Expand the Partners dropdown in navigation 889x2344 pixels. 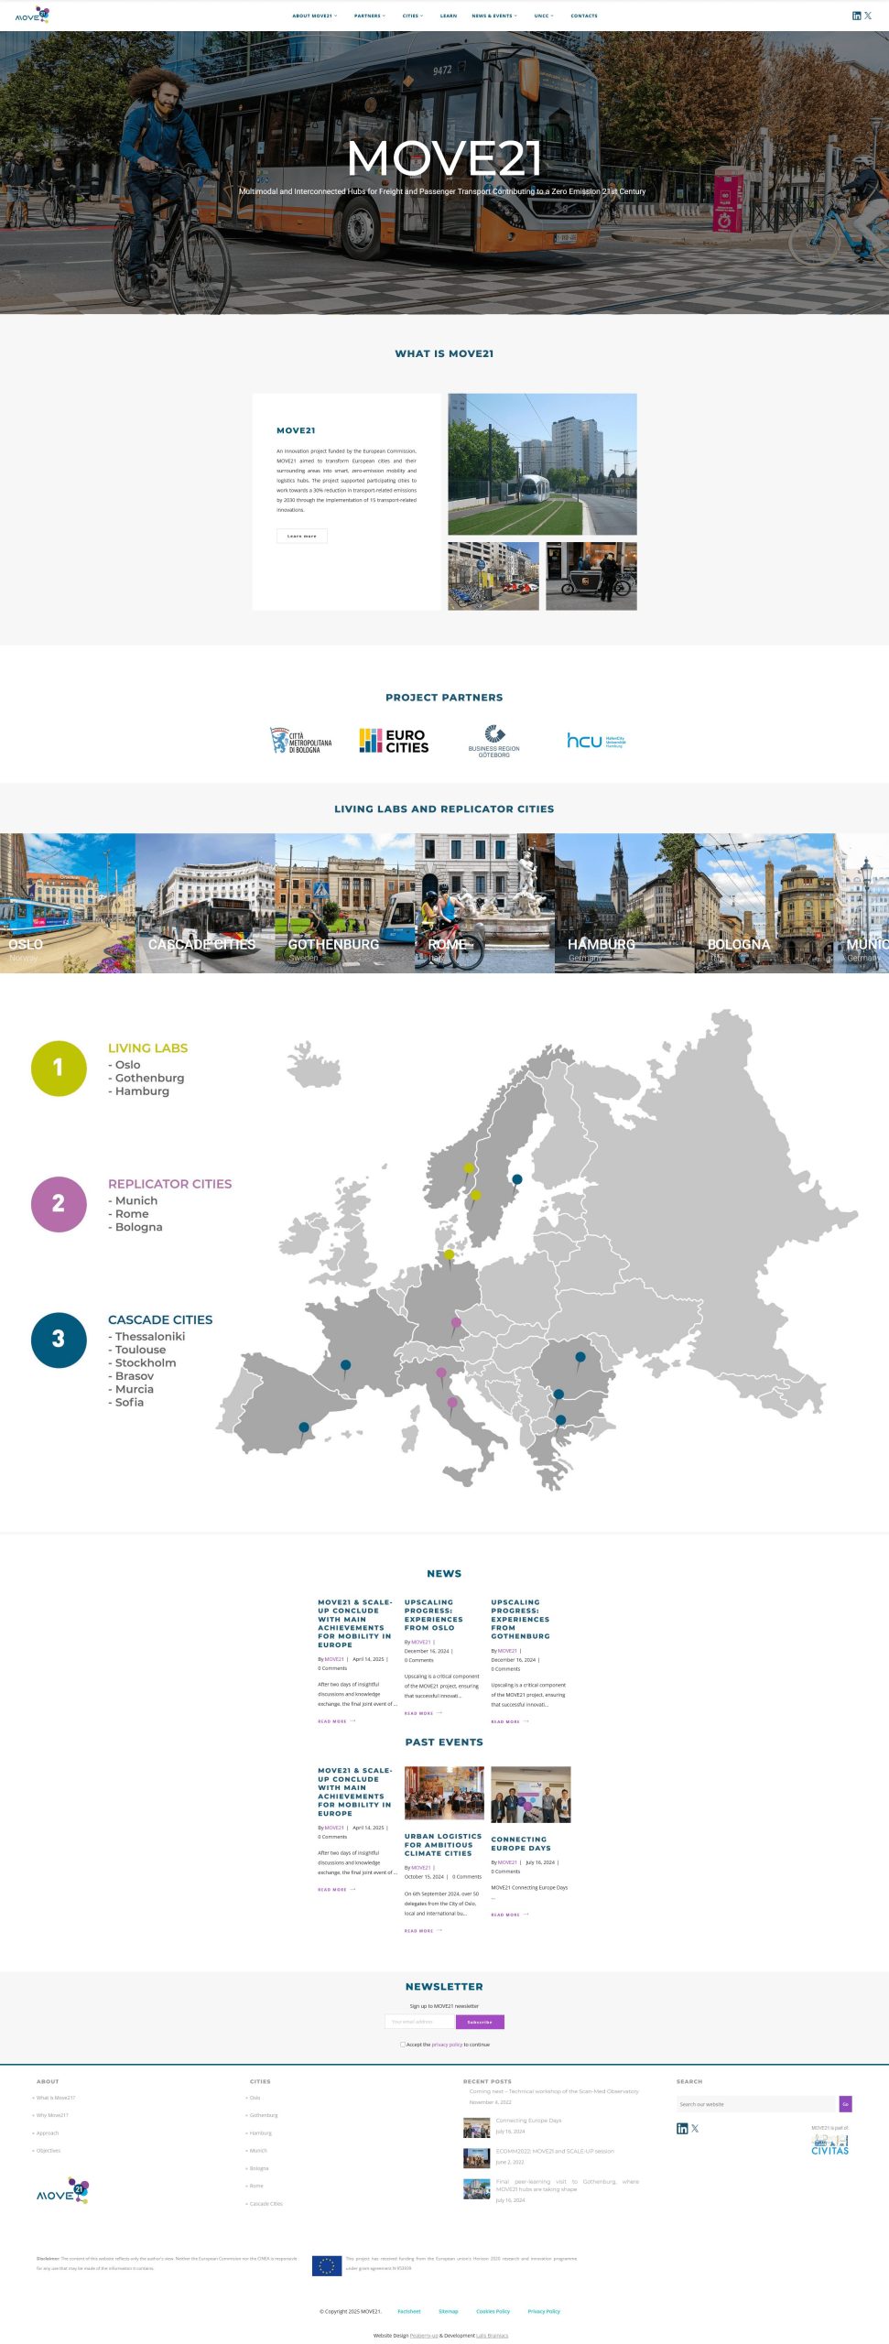[x=369, y=16]
